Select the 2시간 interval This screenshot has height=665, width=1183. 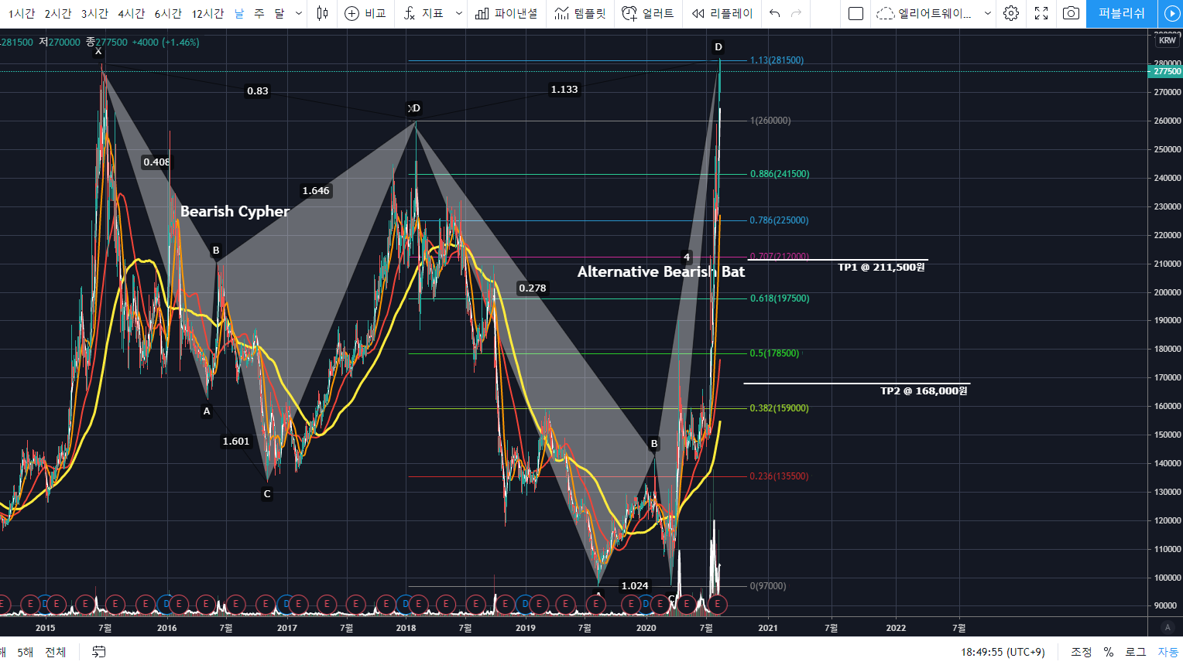58,13
